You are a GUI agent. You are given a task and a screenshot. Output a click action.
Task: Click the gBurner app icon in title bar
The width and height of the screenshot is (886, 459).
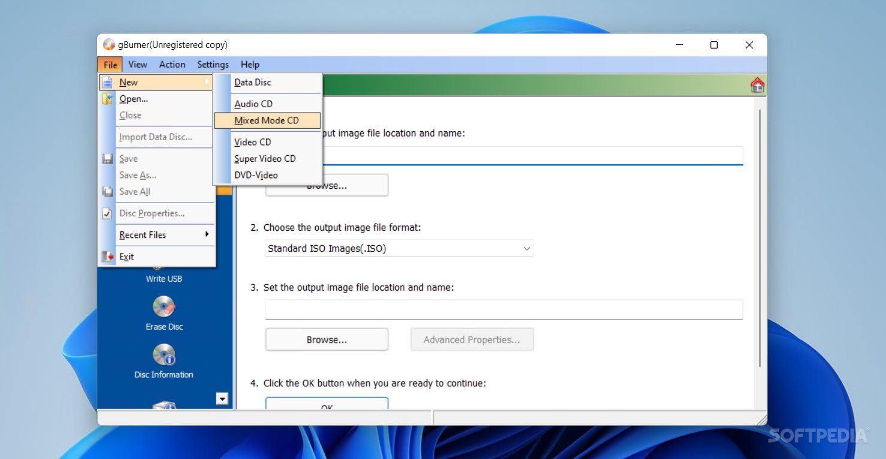pos(108,45)
